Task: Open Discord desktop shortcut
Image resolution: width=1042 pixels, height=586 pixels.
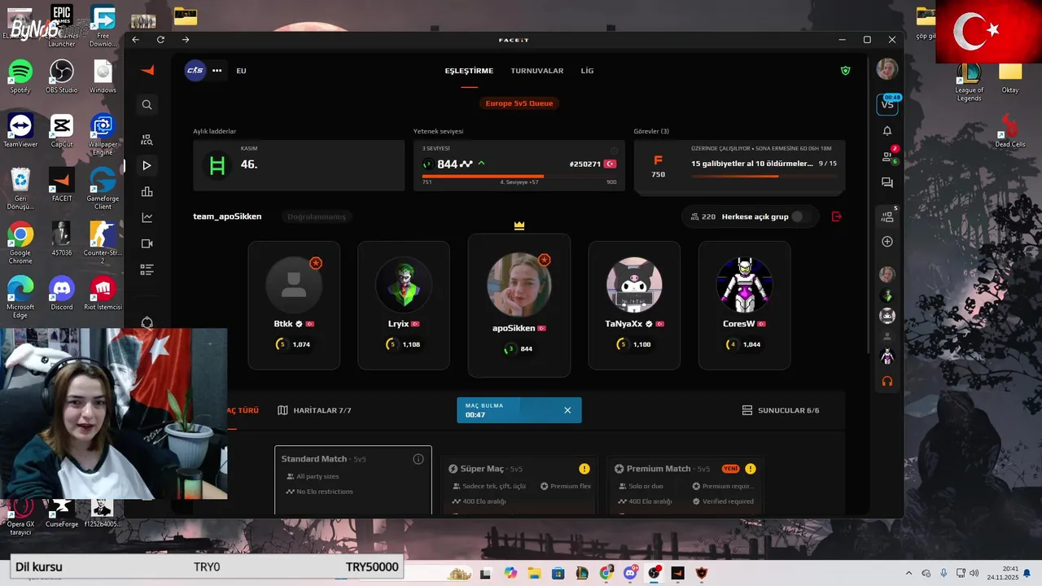Action: tap(62, 294)
